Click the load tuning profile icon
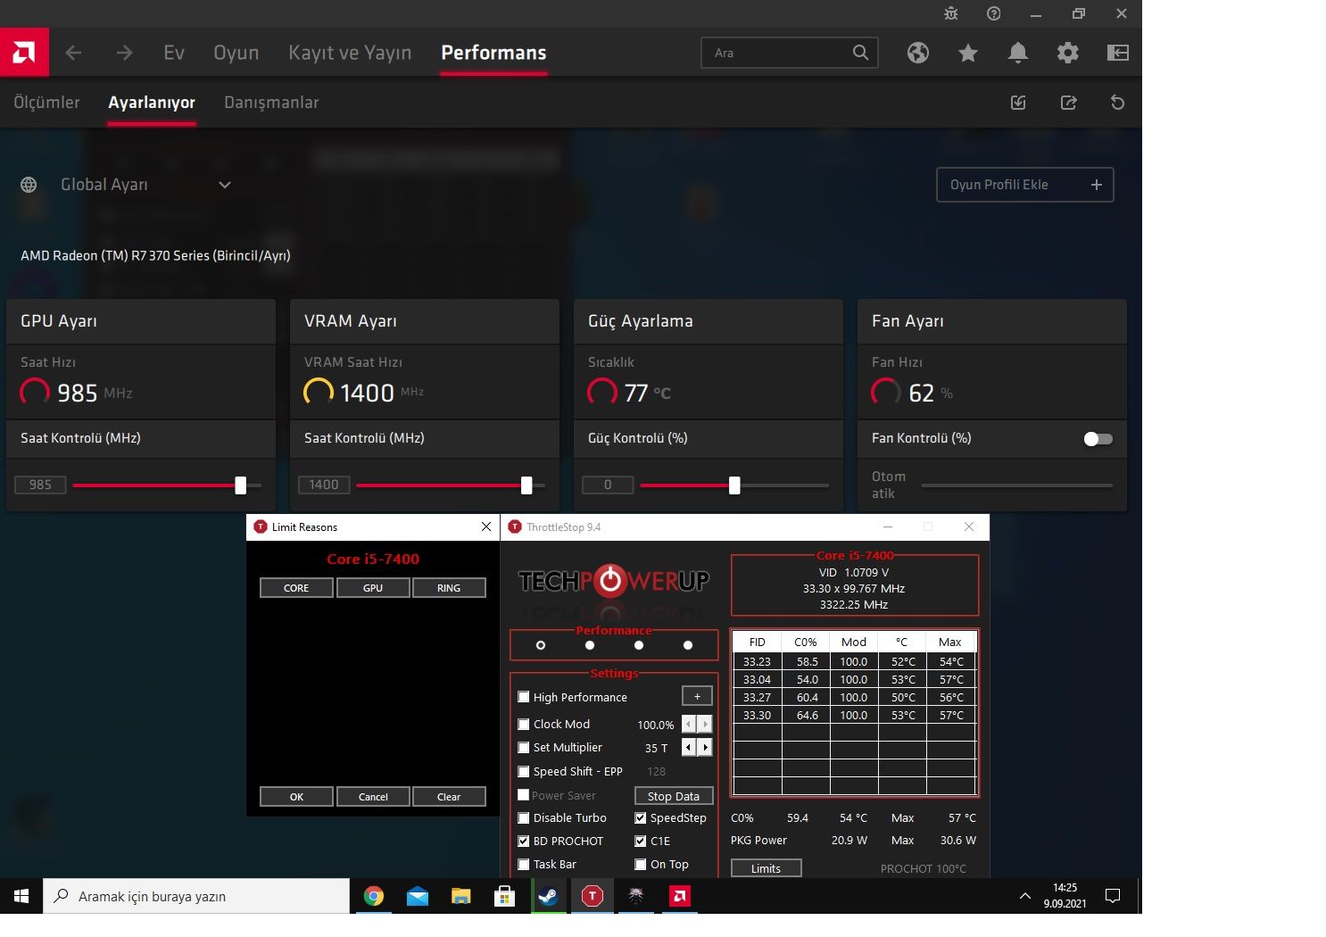Image resolution: width=1326 pixels, height=937 pixels. (x=1018, y=103)
